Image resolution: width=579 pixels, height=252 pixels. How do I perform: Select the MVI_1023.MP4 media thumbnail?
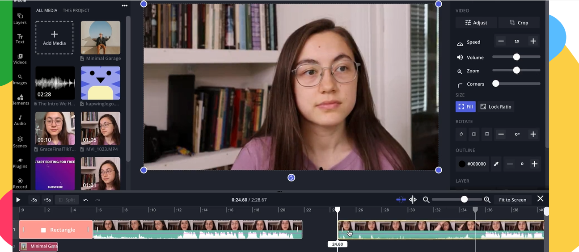[x=101, y=129]
